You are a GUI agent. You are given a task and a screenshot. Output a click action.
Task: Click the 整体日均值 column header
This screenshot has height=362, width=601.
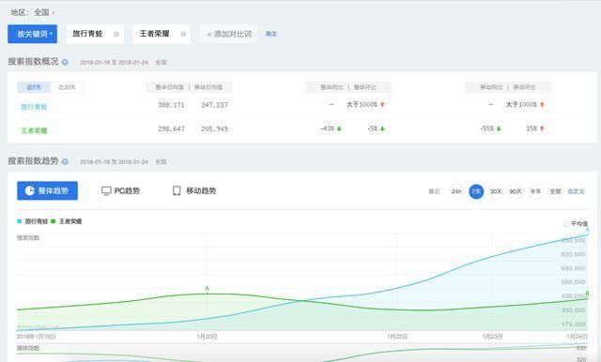tap(169, 87)
